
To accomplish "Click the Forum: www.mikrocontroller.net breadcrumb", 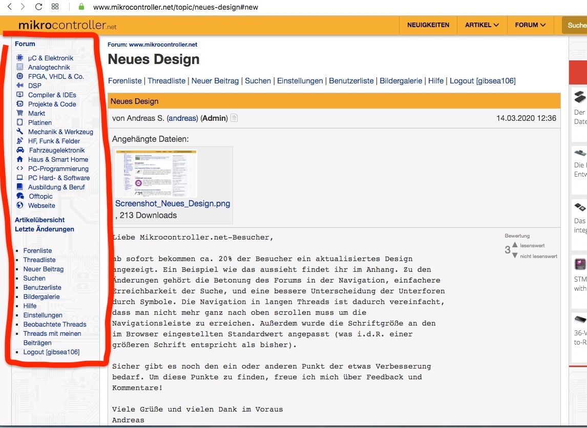I will click(152, 45).
